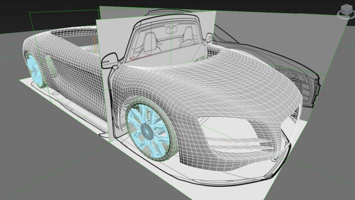This screenshot has width=355, height=200.
Task: Click the side mirror in the front blueprint
Action: click(110, 61)
